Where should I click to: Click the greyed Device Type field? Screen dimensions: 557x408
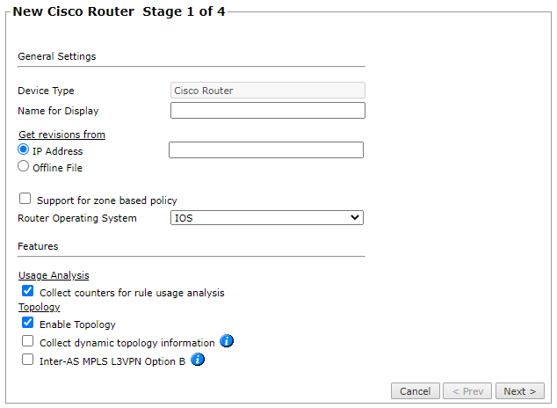pos(267,90)
